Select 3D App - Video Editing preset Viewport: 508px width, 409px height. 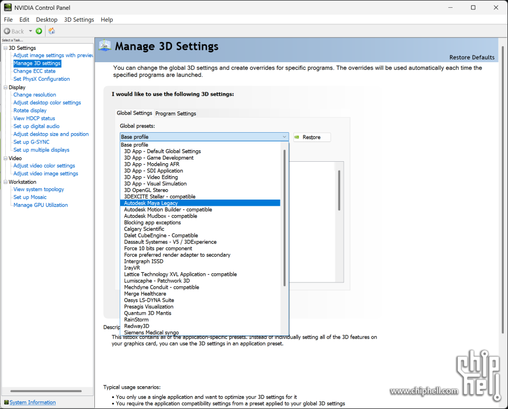pos(200,177)
